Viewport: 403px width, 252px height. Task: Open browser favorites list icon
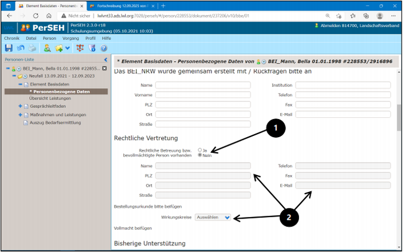(353, 16)
